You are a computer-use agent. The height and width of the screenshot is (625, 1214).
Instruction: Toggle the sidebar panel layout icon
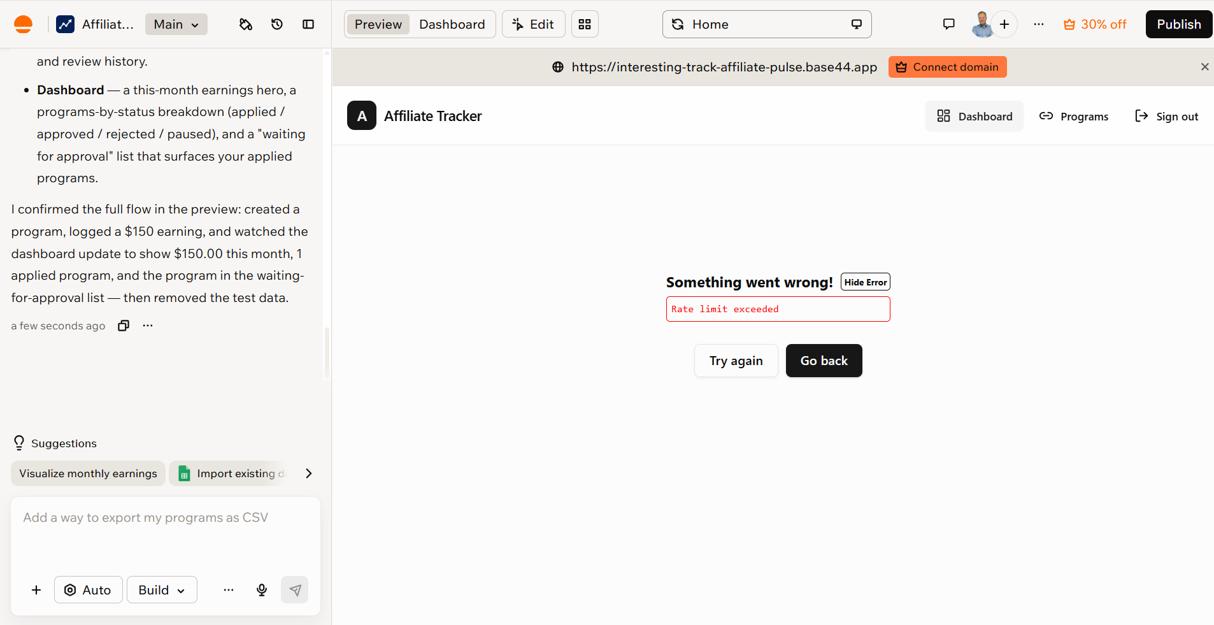coord(308,24)
